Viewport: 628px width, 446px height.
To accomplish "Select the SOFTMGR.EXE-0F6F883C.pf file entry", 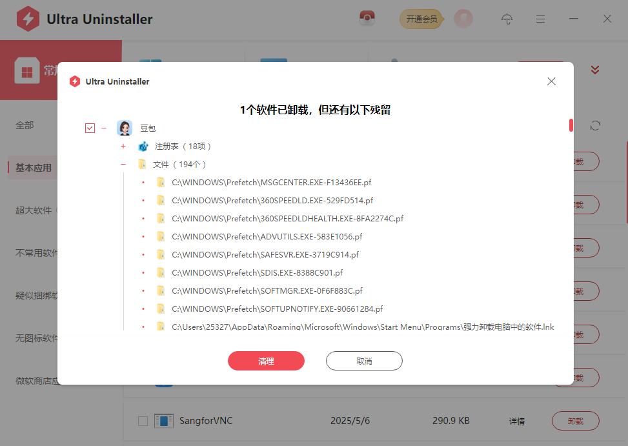I will [267, 290].
